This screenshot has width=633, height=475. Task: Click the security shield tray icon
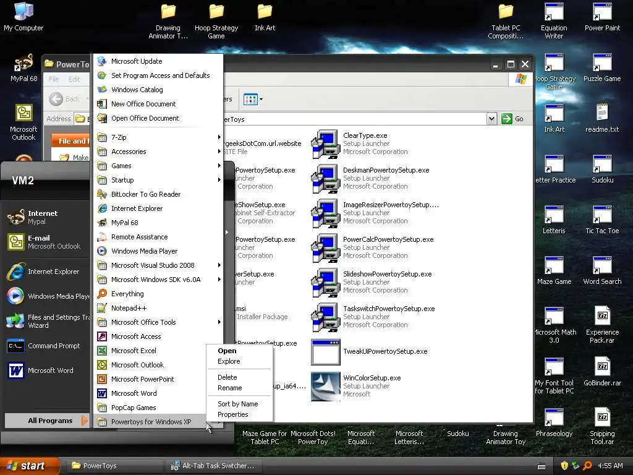(x=564, y=466)
